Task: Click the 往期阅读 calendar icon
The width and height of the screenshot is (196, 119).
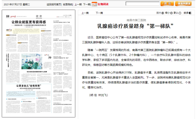Action: [94, 4]
